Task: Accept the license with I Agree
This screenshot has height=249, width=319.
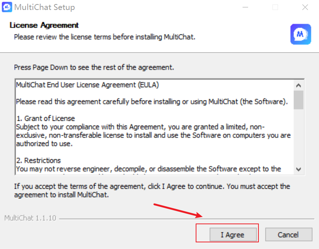Action: (x=233, y=235)
